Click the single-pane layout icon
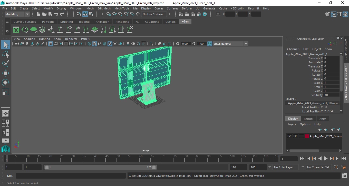Image resolution: width=349 pixels, height=186 pixels. [6, 114]
